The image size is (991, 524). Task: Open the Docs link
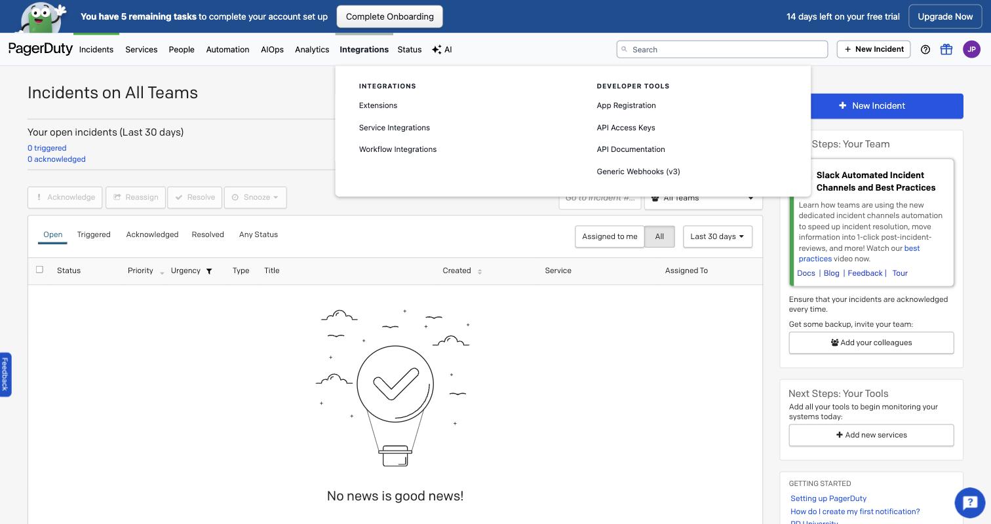(x=806, y=273)
